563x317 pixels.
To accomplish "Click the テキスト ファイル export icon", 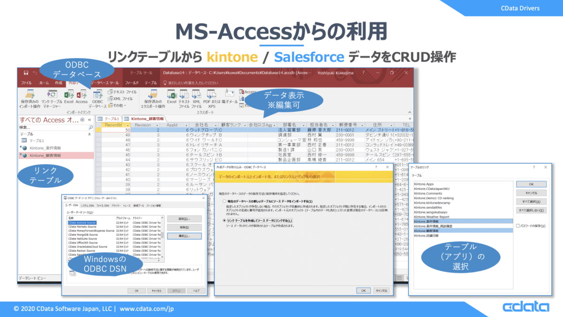I will 184,94.
